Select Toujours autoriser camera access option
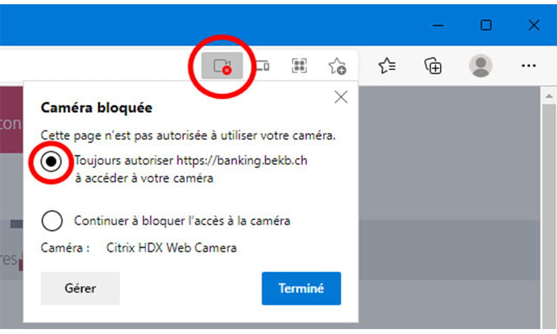The height and width of the screenshot is (334, 557). coord(51,161)
